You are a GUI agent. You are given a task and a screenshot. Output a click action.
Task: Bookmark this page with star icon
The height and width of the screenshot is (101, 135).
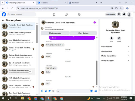point(121,8)
